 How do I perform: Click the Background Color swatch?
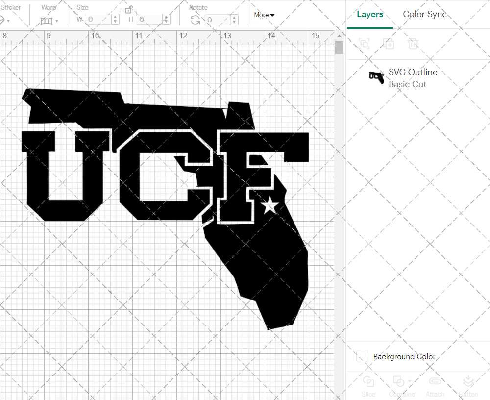tap(361, 357)
